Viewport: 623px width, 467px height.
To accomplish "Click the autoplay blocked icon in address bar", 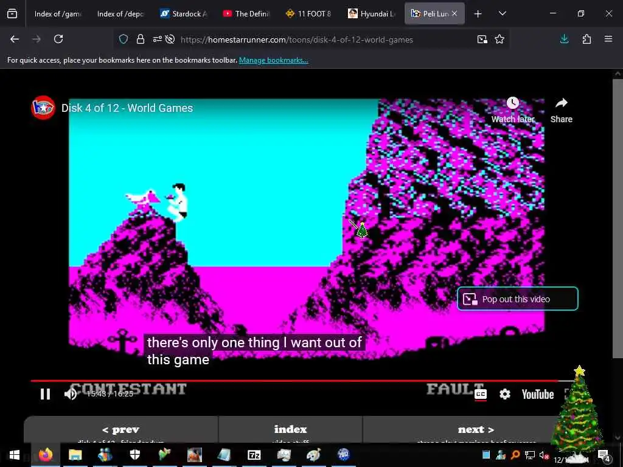I will coord(170,40).
